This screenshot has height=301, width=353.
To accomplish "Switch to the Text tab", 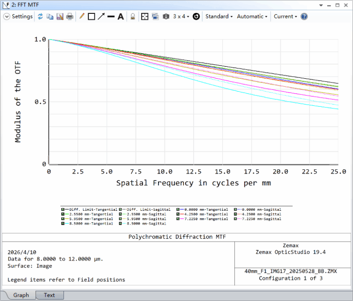I will pos(49,295).
